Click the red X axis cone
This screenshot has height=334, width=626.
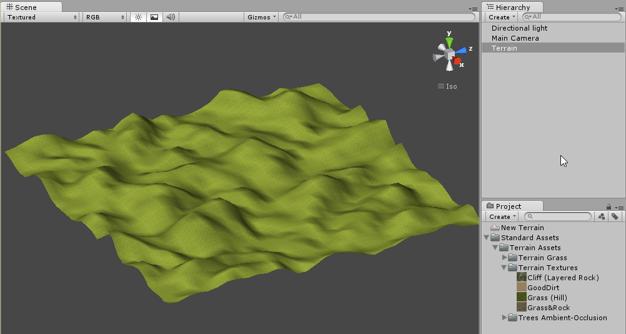coord(458,61)
